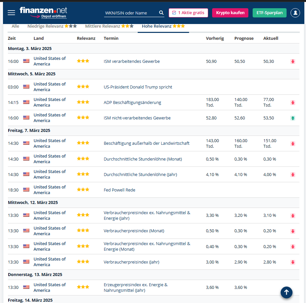Screen dimensions: 306x303
Task: Click the Depot eröffnen link
Action: pos(54,16)
